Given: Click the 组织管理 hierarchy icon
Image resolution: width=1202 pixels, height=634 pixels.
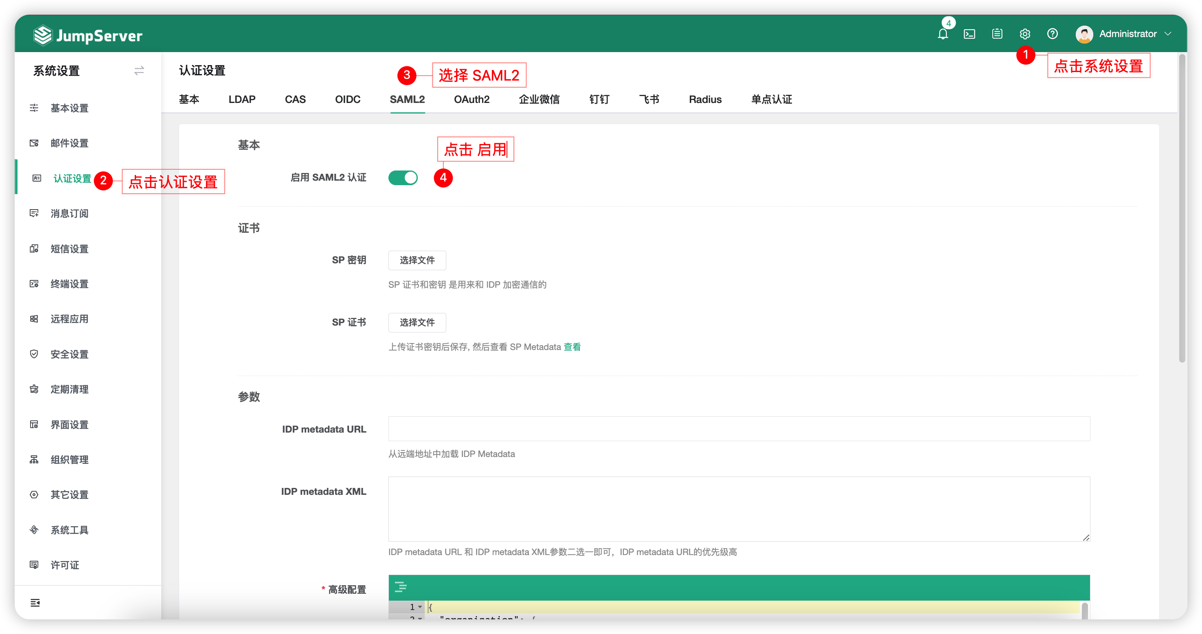Looking at the screenshot, I should coord(34,460).
